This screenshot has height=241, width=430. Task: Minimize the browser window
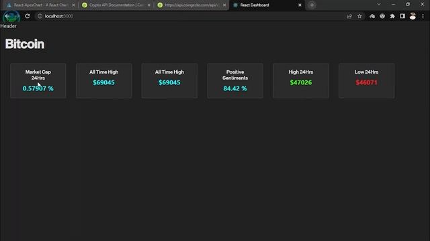coord(393,5)
